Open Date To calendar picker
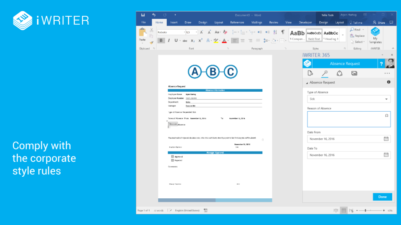The height and width of the screenshot is (225, 401). (386, 155)
